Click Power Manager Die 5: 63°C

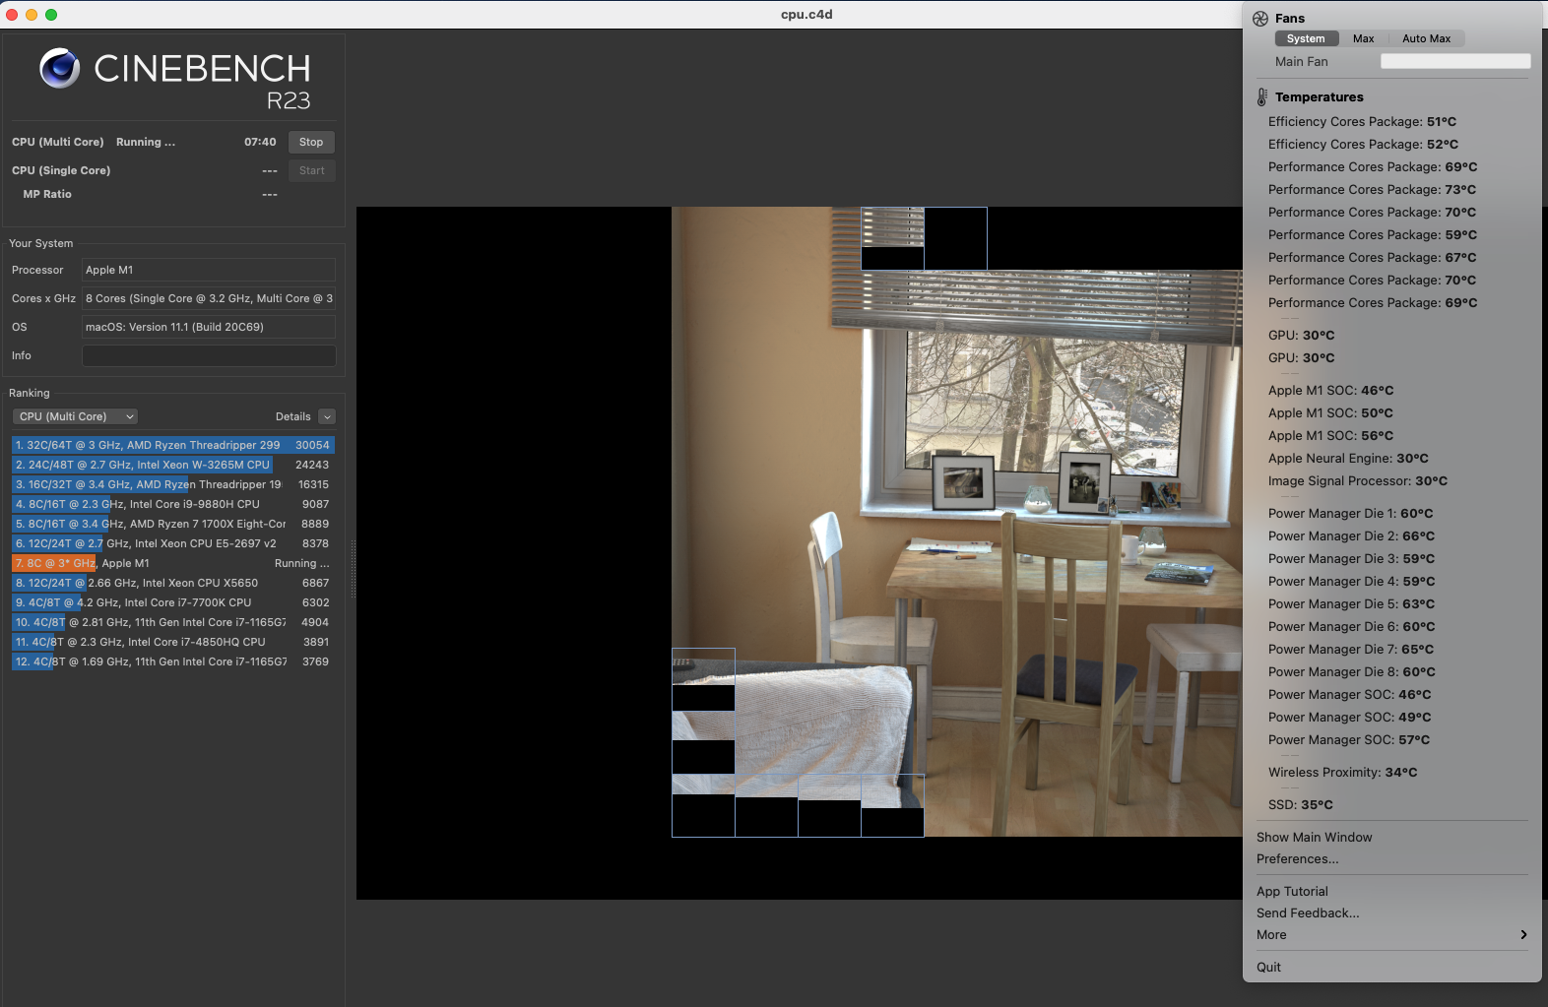(x=1351, y=603)
